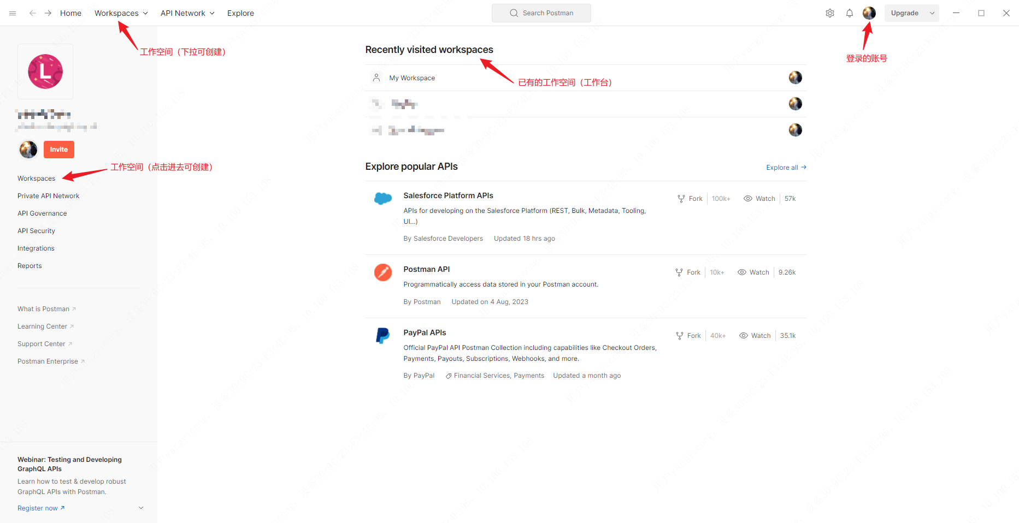
Task: Open the Salesforce Platform APIs title
Action: coord(448,195)
